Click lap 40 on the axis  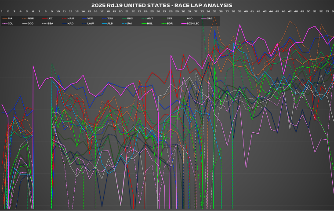coord(246,11)
